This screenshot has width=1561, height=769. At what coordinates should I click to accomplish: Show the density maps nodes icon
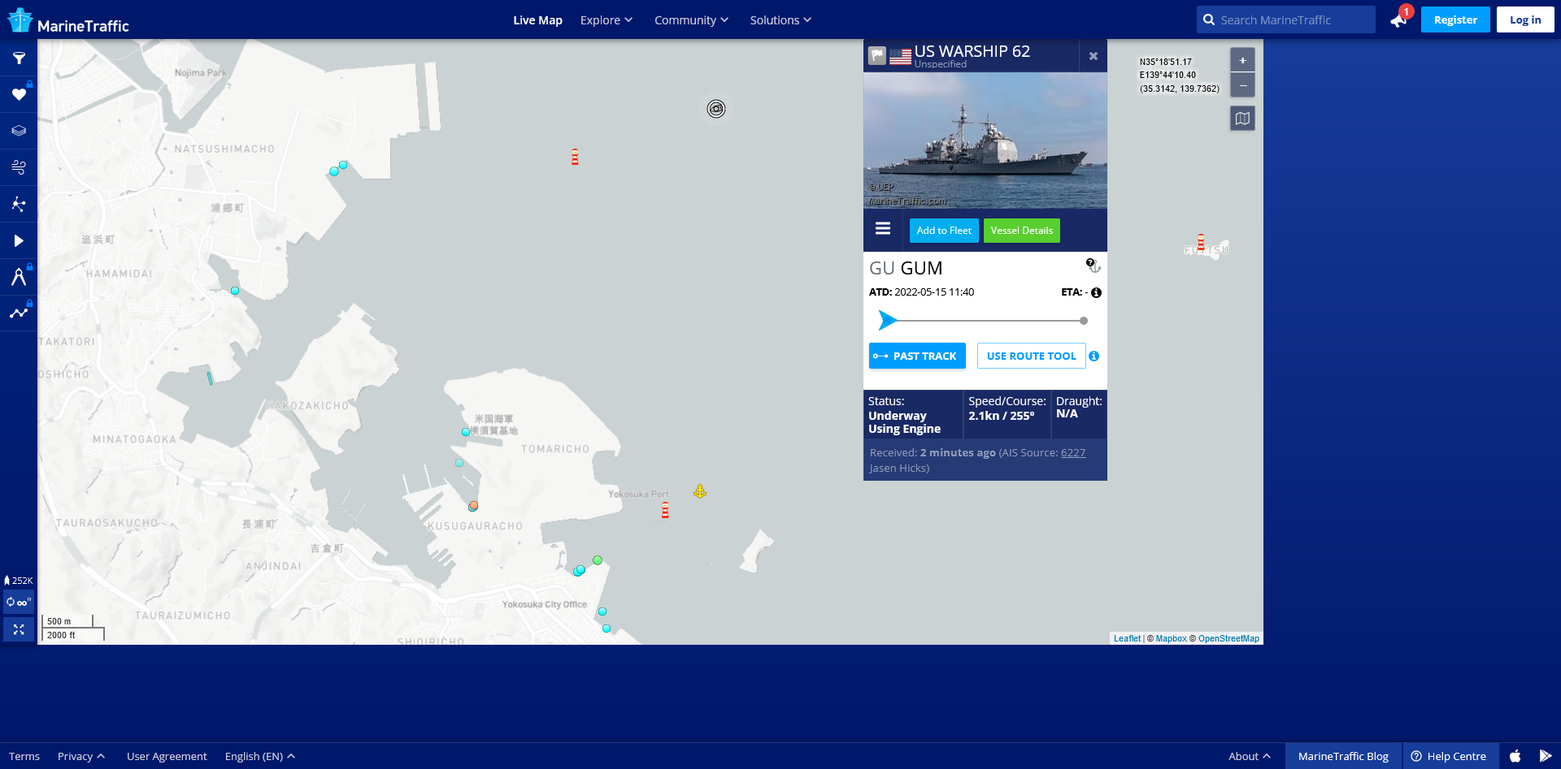(19, 204)
